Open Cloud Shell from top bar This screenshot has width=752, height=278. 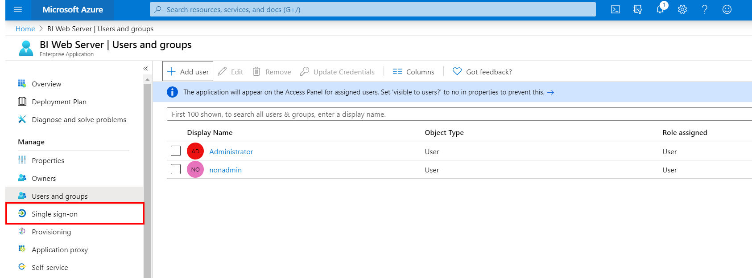click(x=616, y=9)
